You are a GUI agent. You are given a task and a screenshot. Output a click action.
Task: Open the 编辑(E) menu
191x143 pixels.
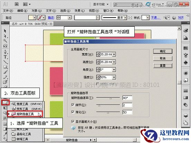[22, 11]
